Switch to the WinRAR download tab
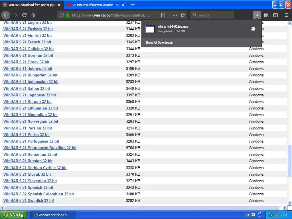The width and height of the screenshot is (292, 219). click(x=32, y=5)
